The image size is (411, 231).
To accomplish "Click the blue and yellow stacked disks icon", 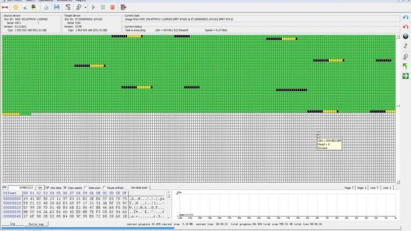I will click(x=34, y=7).
